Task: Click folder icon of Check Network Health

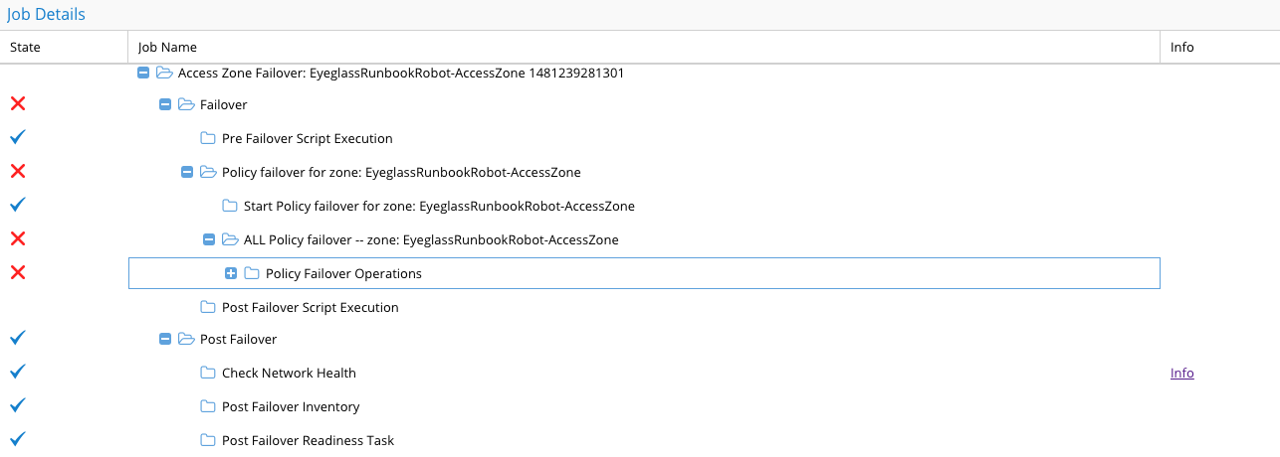Action: (x=208, y=373)
